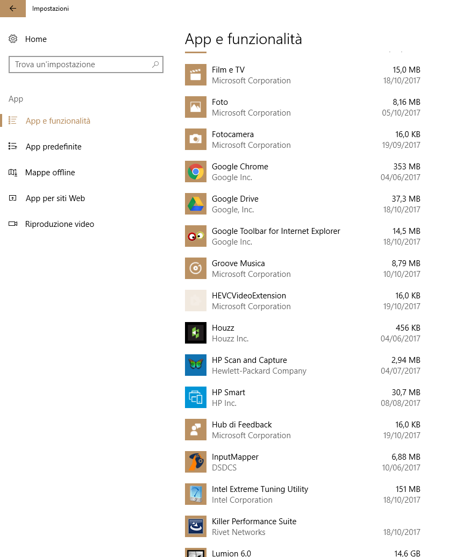
Task: Click the HP Smart app icon
Action: [x=196, y=397]
